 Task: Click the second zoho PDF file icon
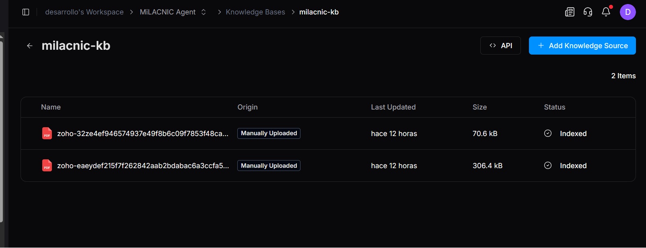point(47,165)
